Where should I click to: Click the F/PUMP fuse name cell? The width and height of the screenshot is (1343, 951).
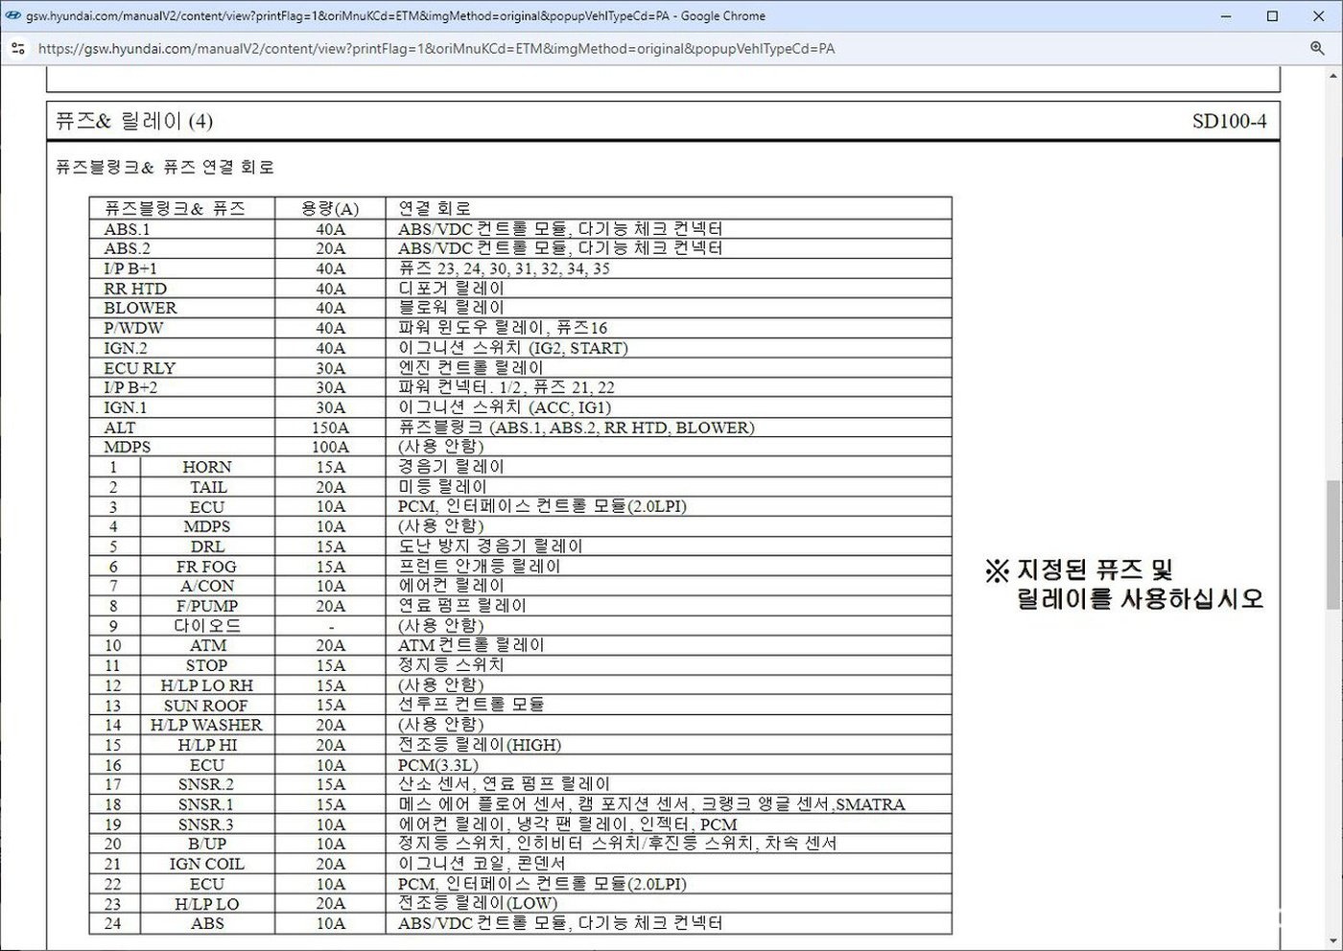pyautogui.click(x=206, y=606)
